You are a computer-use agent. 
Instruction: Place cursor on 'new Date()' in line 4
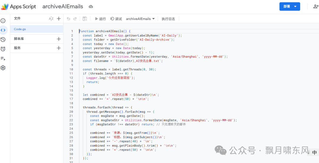118,44
